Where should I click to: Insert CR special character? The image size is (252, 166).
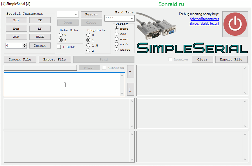[x=40, y=20]
